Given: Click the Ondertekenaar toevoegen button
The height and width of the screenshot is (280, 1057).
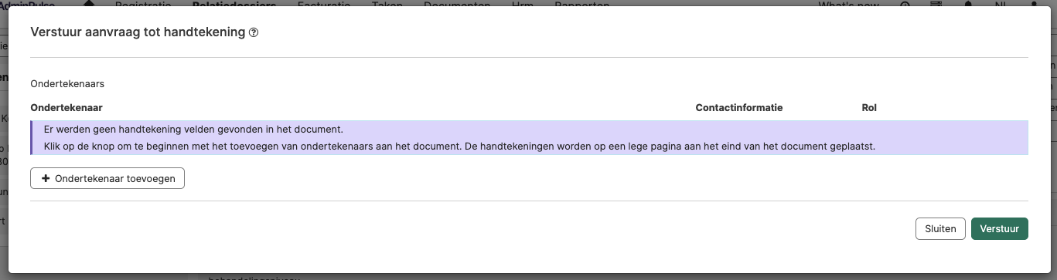Looking at the screenshot, I should point(107,178).
